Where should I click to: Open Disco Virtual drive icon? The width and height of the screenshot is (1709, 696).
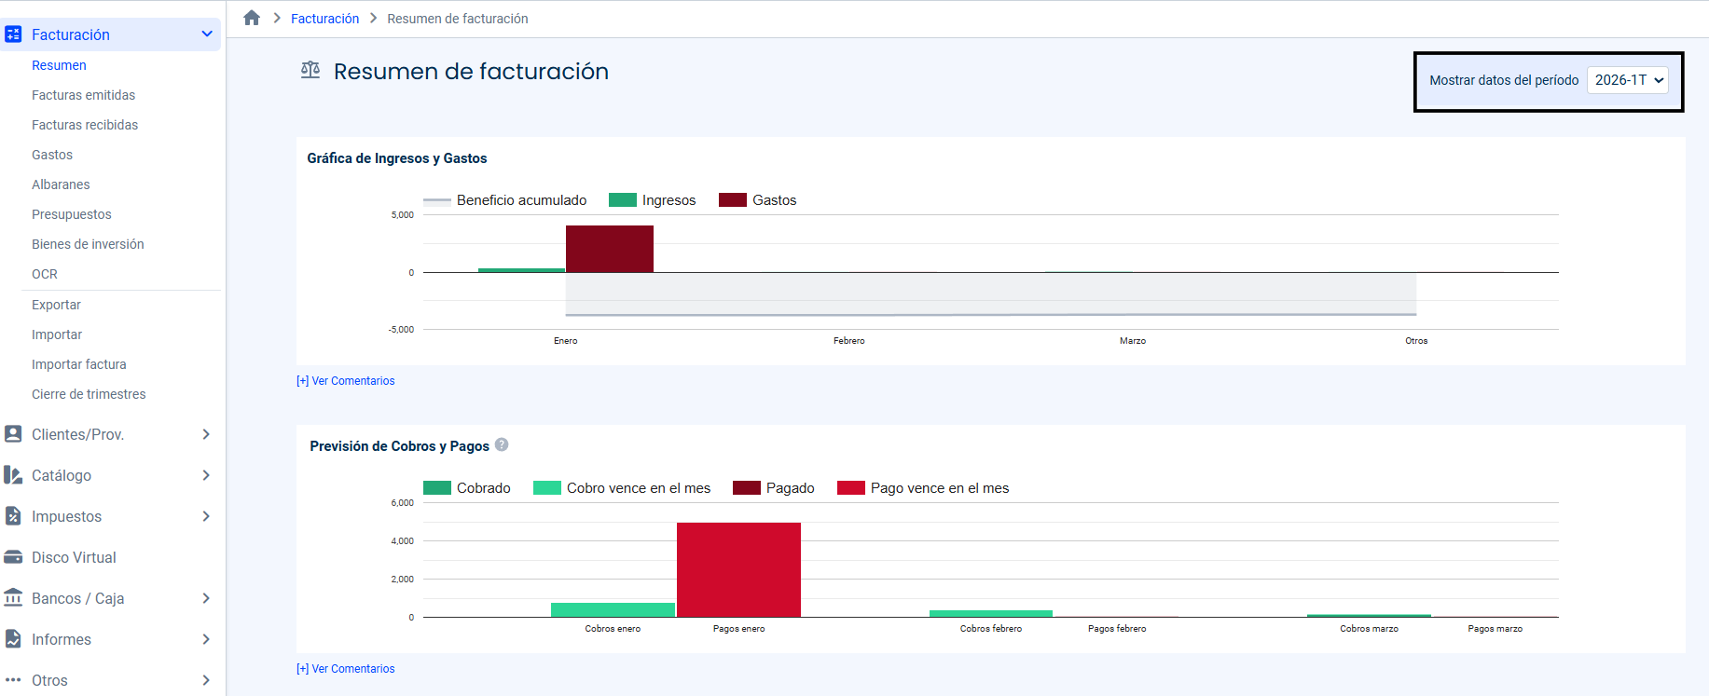(13, 557)
